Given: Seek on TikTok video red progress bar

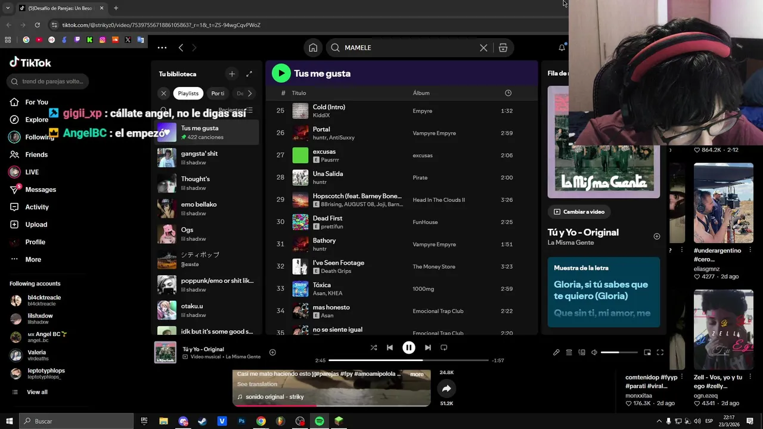Looking at the screenshot, I should pos(331,405).
